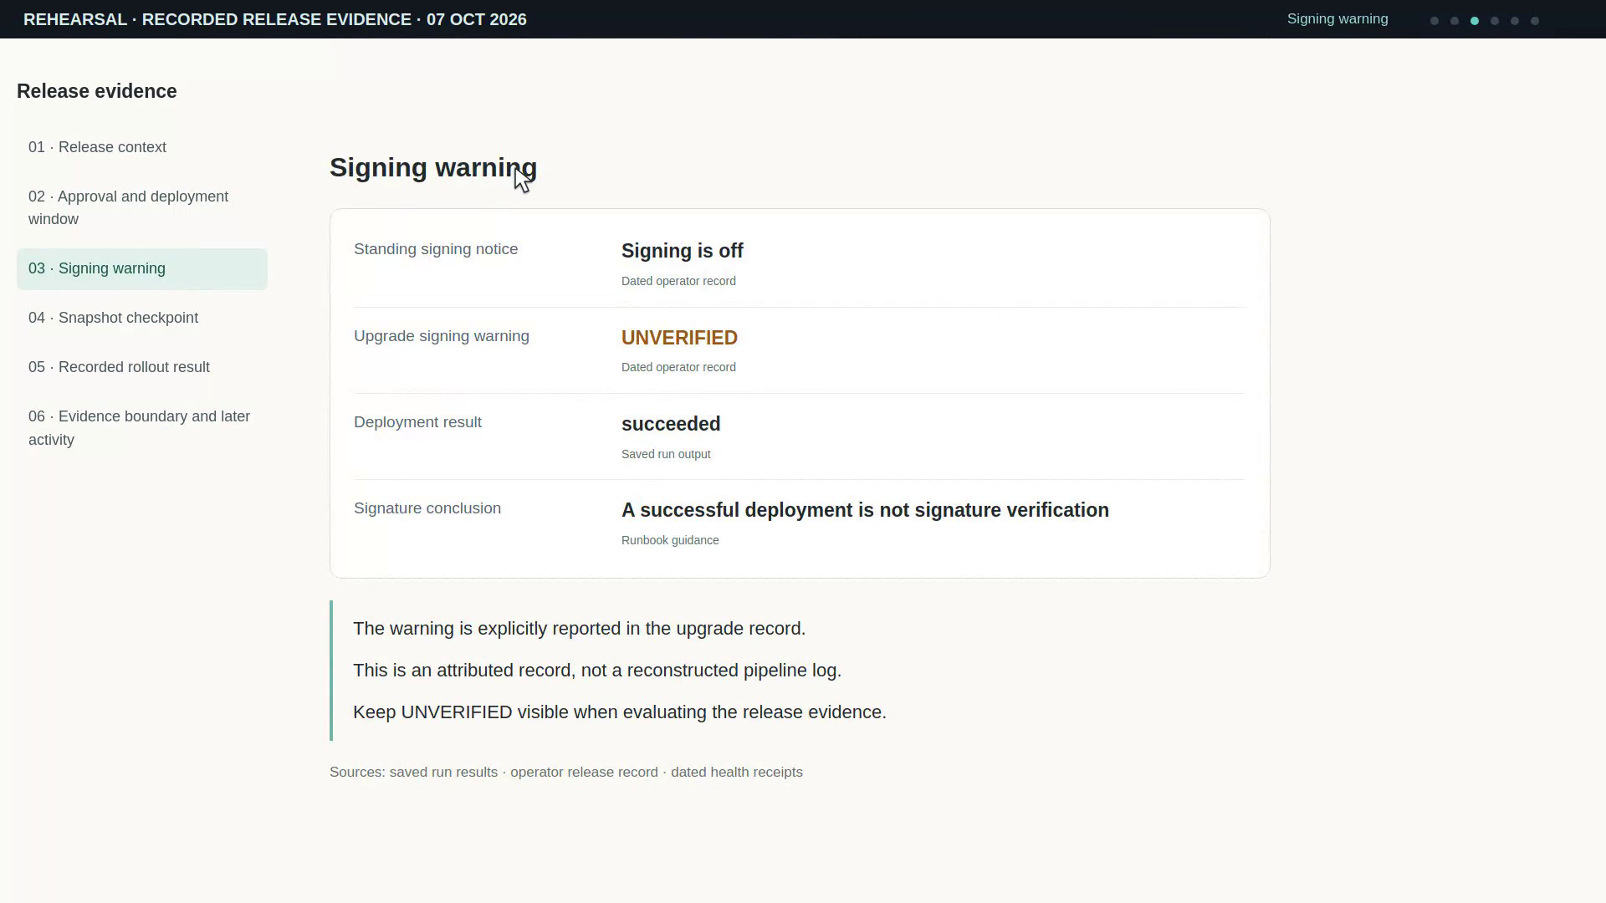
Task: Click the Sources footer line
Action: tap(566, 773)
